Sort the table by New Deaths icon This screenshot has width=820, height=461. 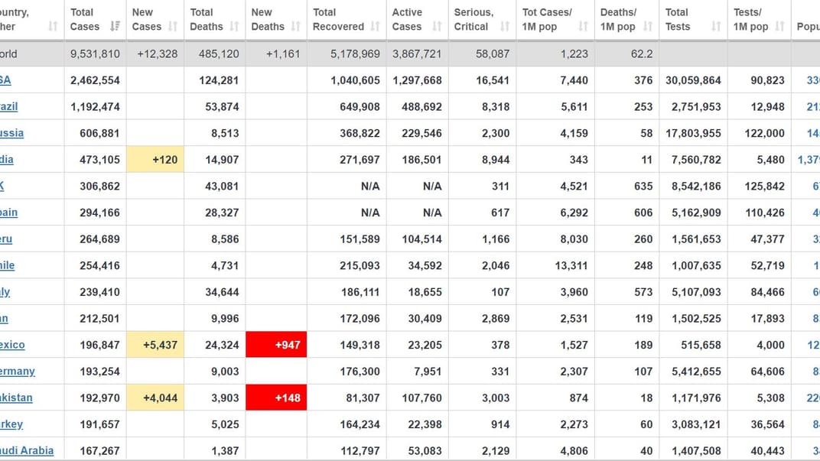pyautogui.click(x=295, y=27)
